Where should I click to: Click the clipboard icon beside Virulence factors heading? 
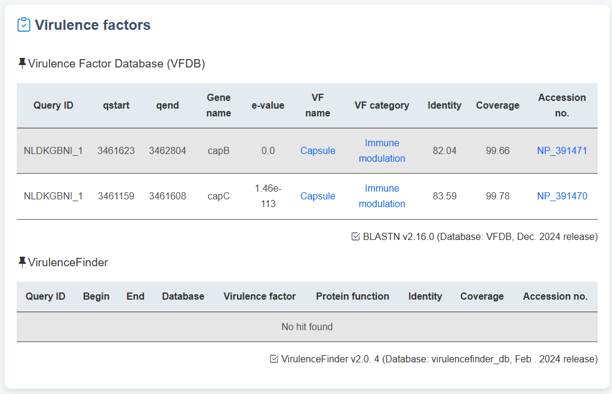click(24, 25)
